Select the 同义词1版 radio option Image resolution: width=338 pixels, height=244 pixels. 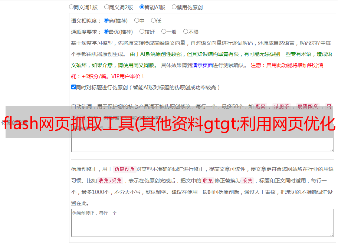coord(71,7)
